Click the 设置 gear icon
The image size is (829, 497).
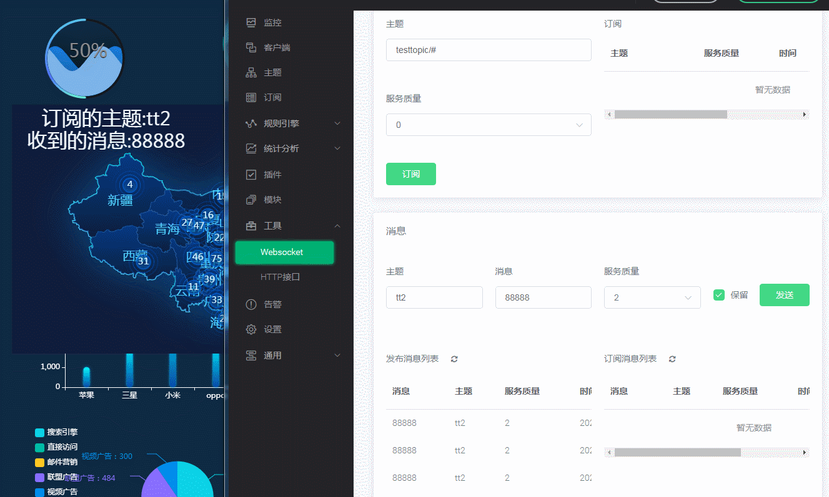[251, 329]
